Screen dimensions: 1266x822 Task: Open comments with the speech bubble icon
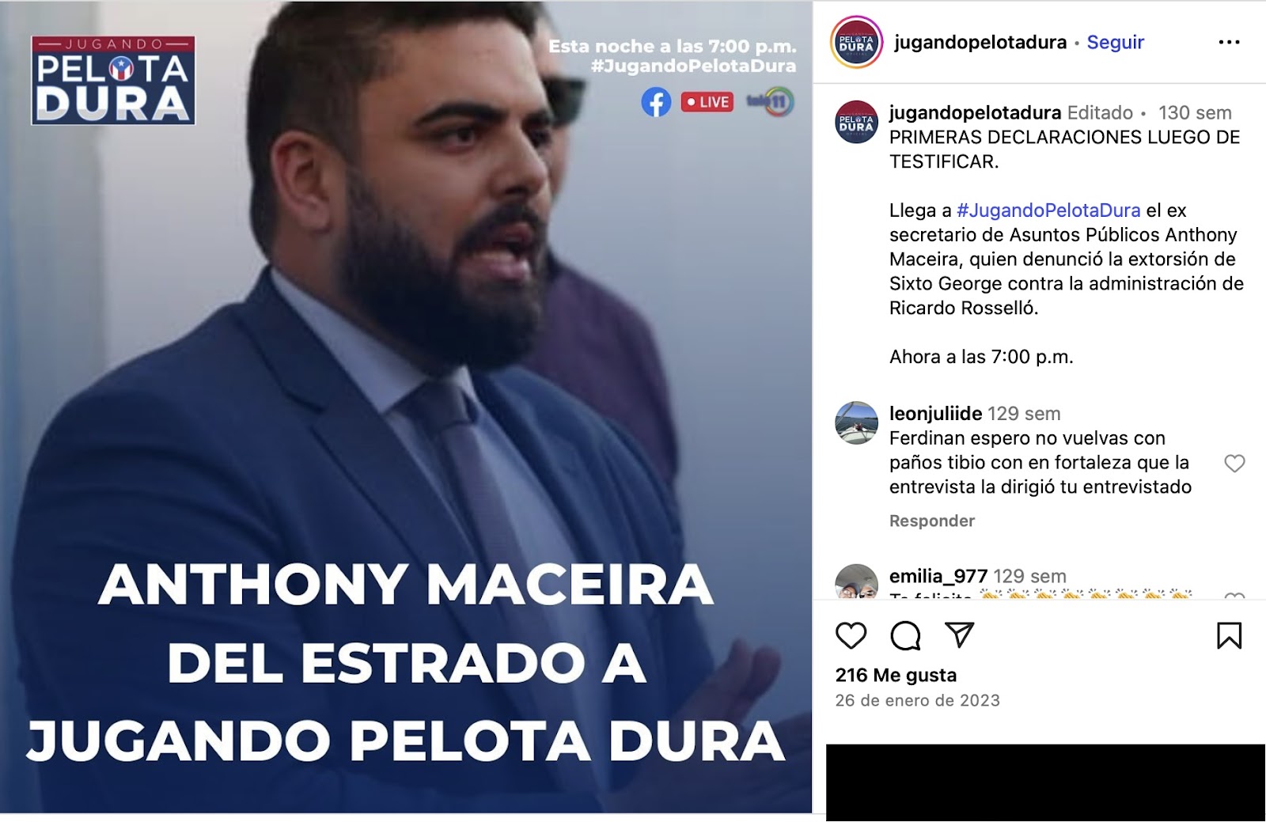[x=905, y=635]
